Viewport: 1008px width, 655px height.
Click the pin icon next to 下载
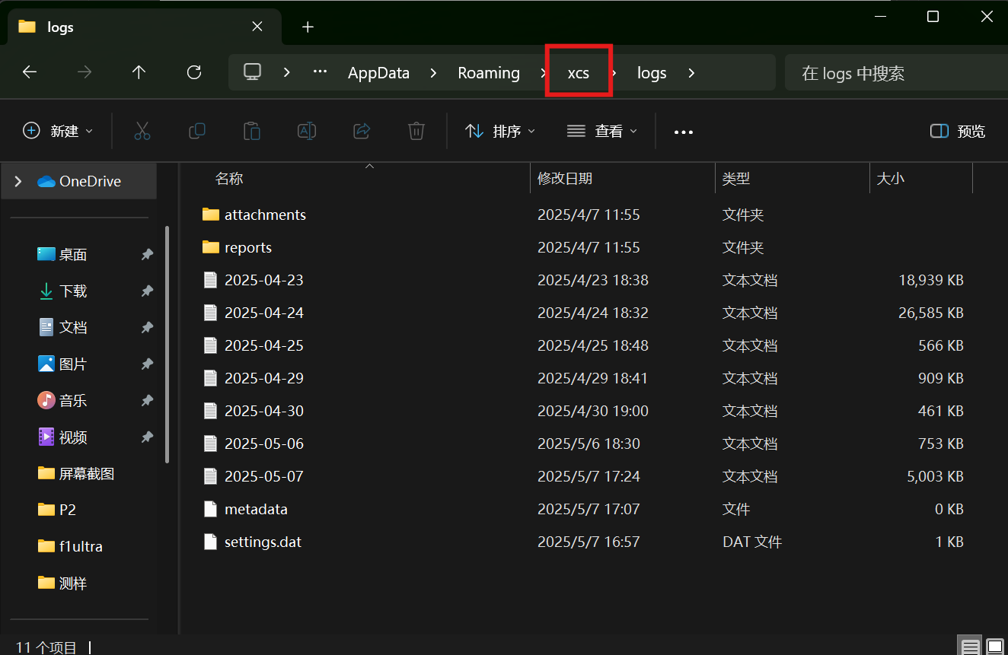(x=147, y=291)
